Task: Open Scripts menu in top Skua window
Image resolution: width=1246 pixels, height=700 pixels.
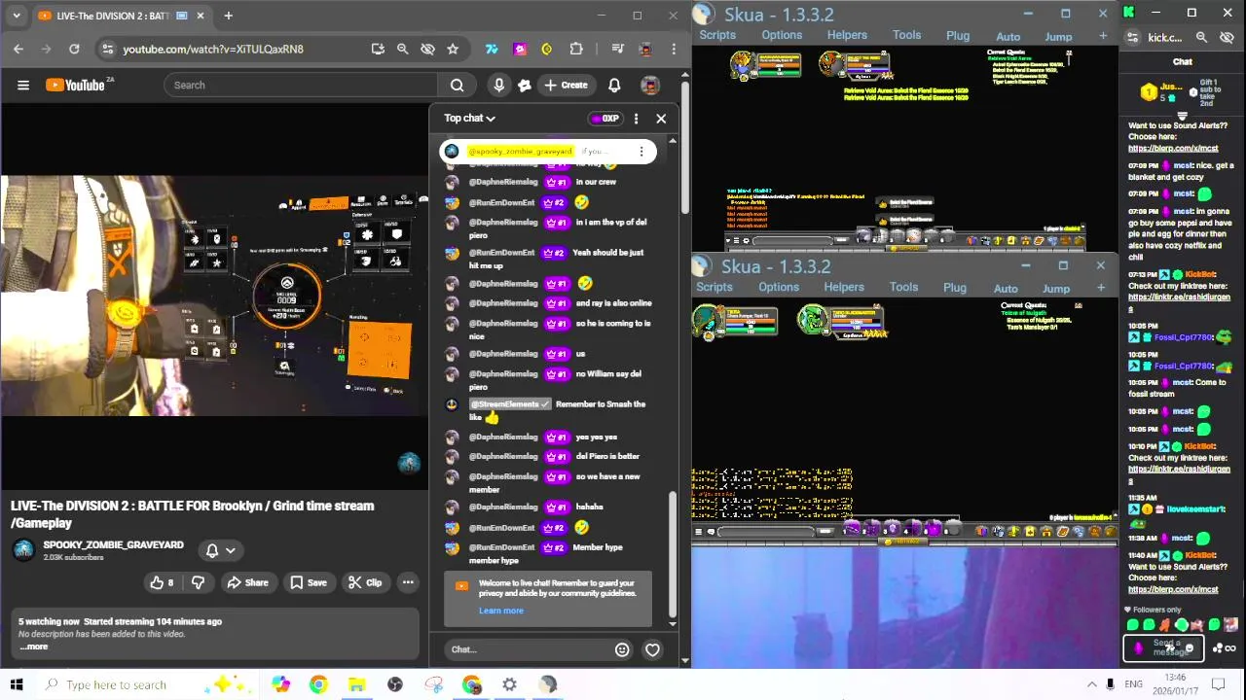Action: pos(717,35)
